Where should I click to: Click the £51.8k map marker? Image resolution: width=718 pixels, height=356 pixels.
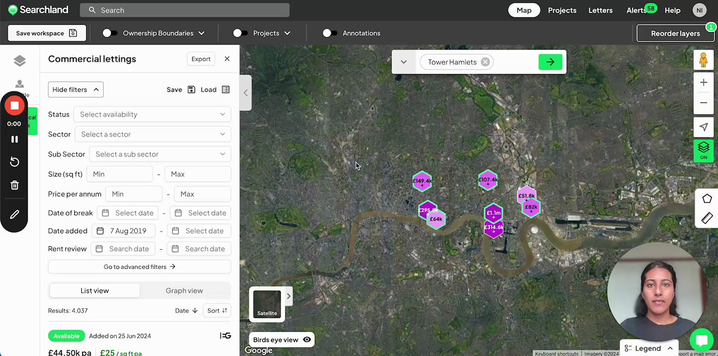(526, 196)
